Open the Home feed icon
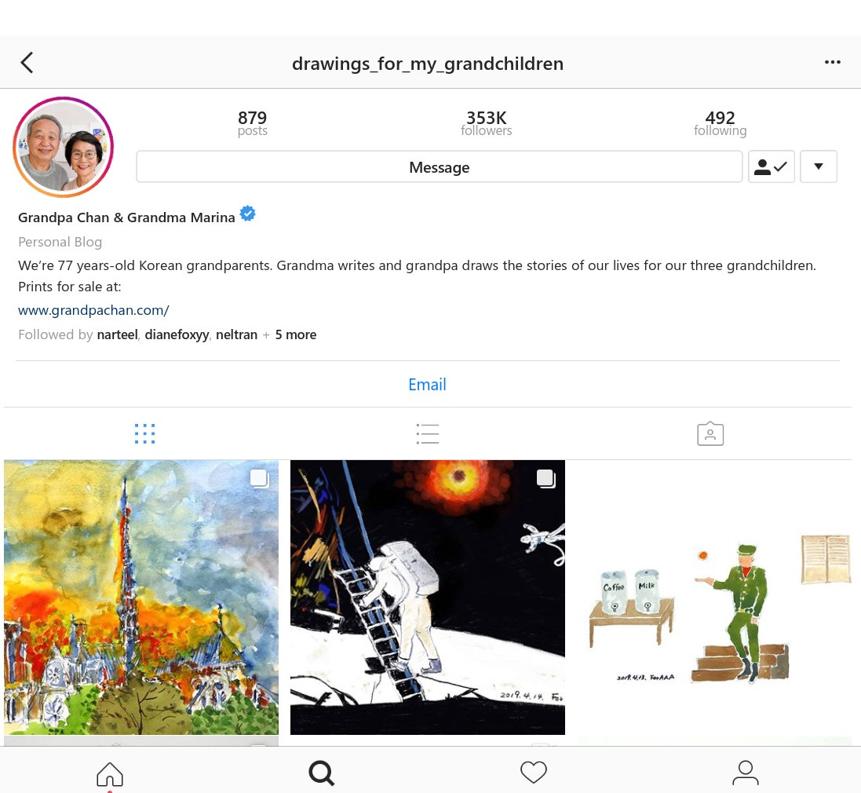The width and height of the screenshot is (861, 793). coord(110,774)
